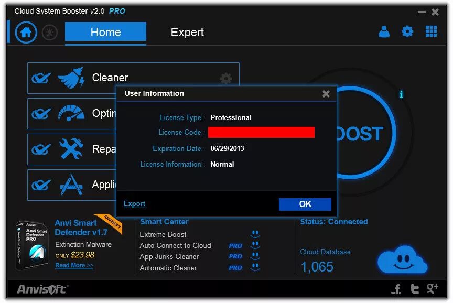Open the Facebook icon
The height and width of the screenshot is (303, 453).
pyautogui.click(x=397, y=288)
